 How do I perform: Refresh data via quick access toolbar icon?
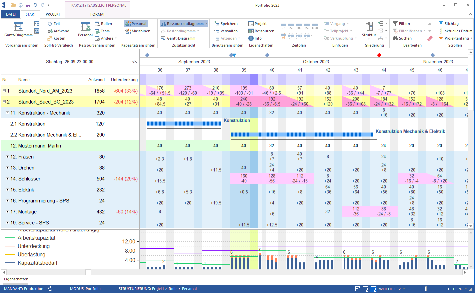click(x=21, y=5)
